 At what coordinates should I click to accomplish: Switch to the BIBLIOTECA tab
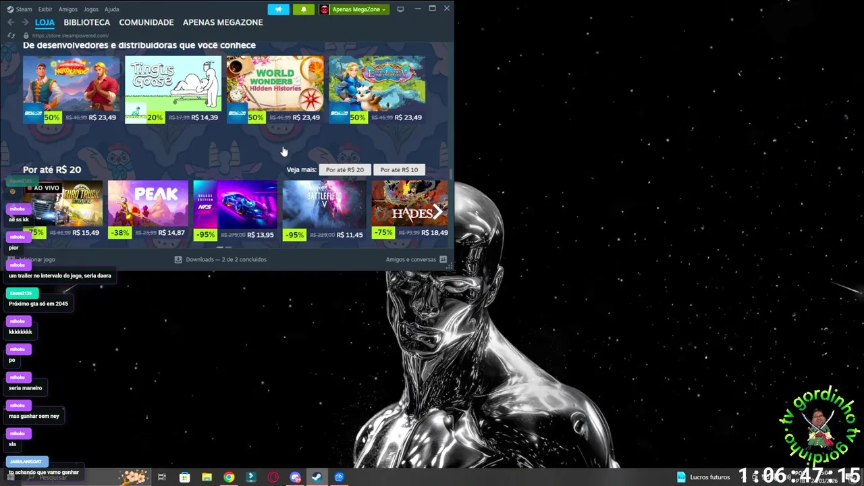click(x=87, y=22)
